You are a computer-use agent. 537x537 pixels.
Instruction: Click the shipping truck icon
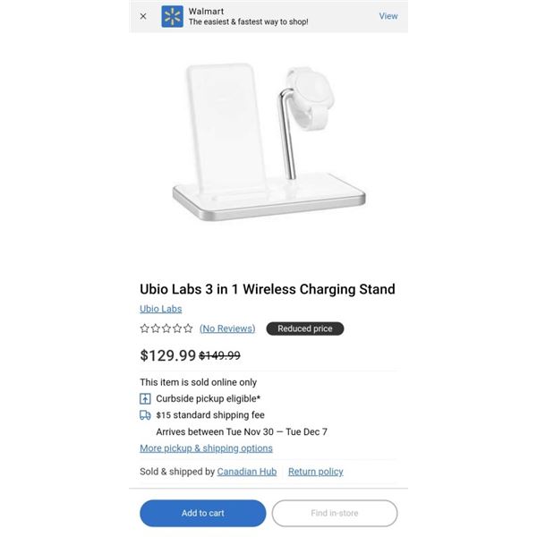coord(145,415)
